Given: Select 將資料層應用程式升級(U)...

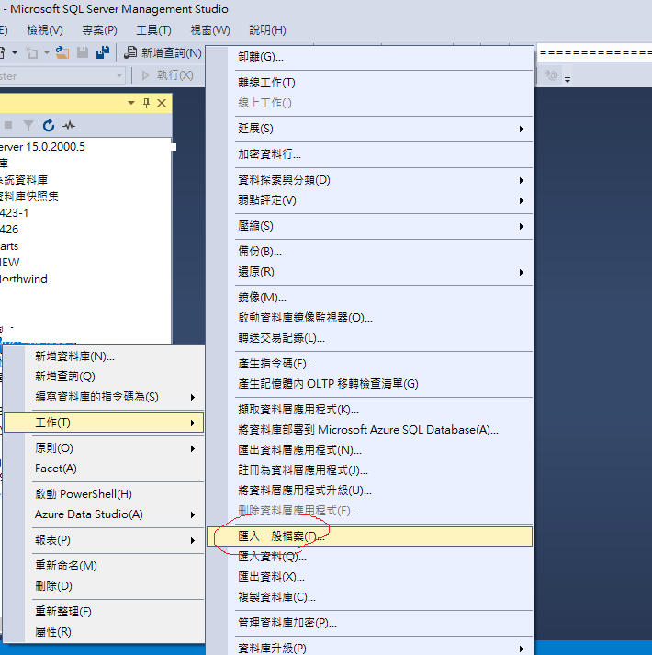Looking at the screenshot, I should point(370,491).
